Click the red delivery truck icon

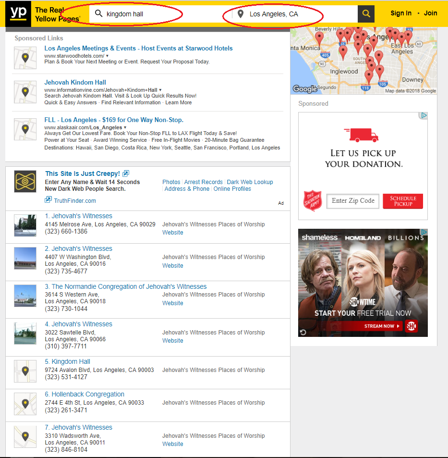click(361, 135)
